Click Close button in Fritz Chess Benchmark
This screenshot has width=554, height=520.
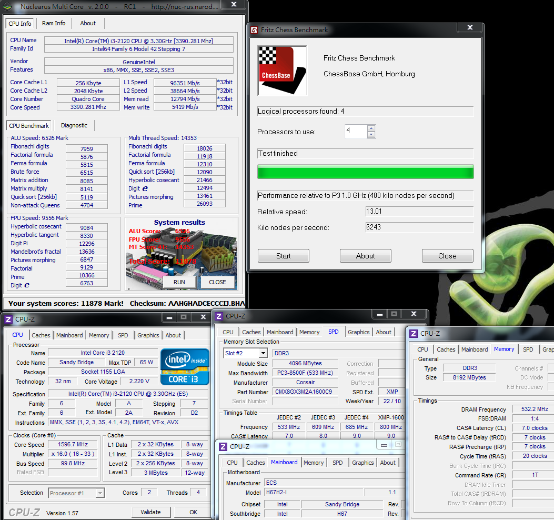pos(447,256)
